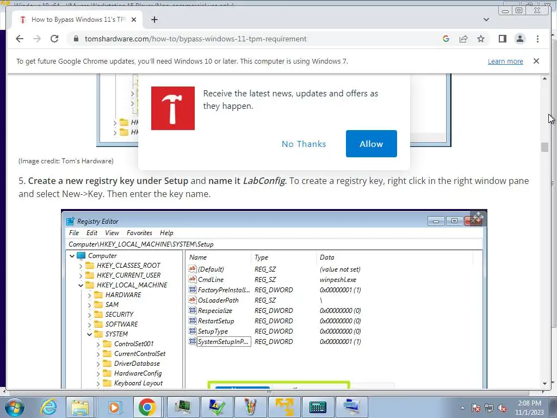Viewport: 557px width, 418px height.
Task: Open the Chrome profile avatar menu
Action: (x=519, y=39)
